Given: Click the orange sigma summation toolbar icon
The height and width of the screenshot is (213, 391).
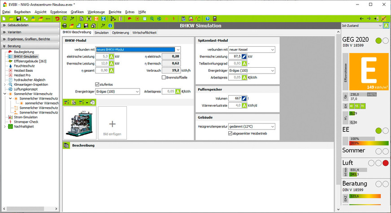Looking at the screenshot, I should 95,18.
